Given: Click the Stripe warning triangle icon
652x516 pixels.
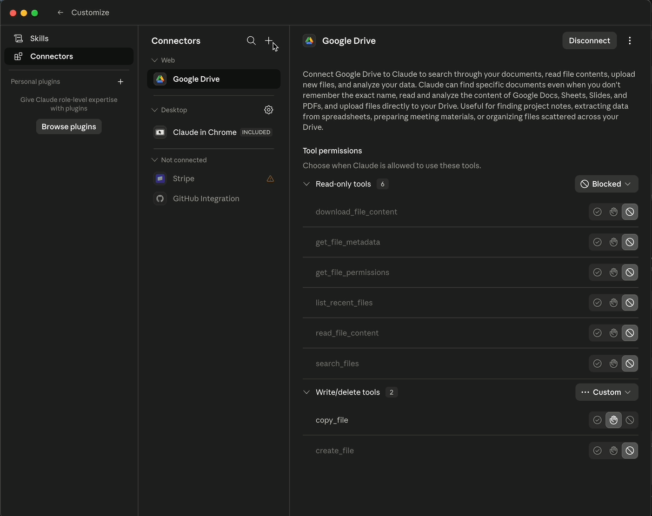Looking at the screenshot, I should 270,178.
